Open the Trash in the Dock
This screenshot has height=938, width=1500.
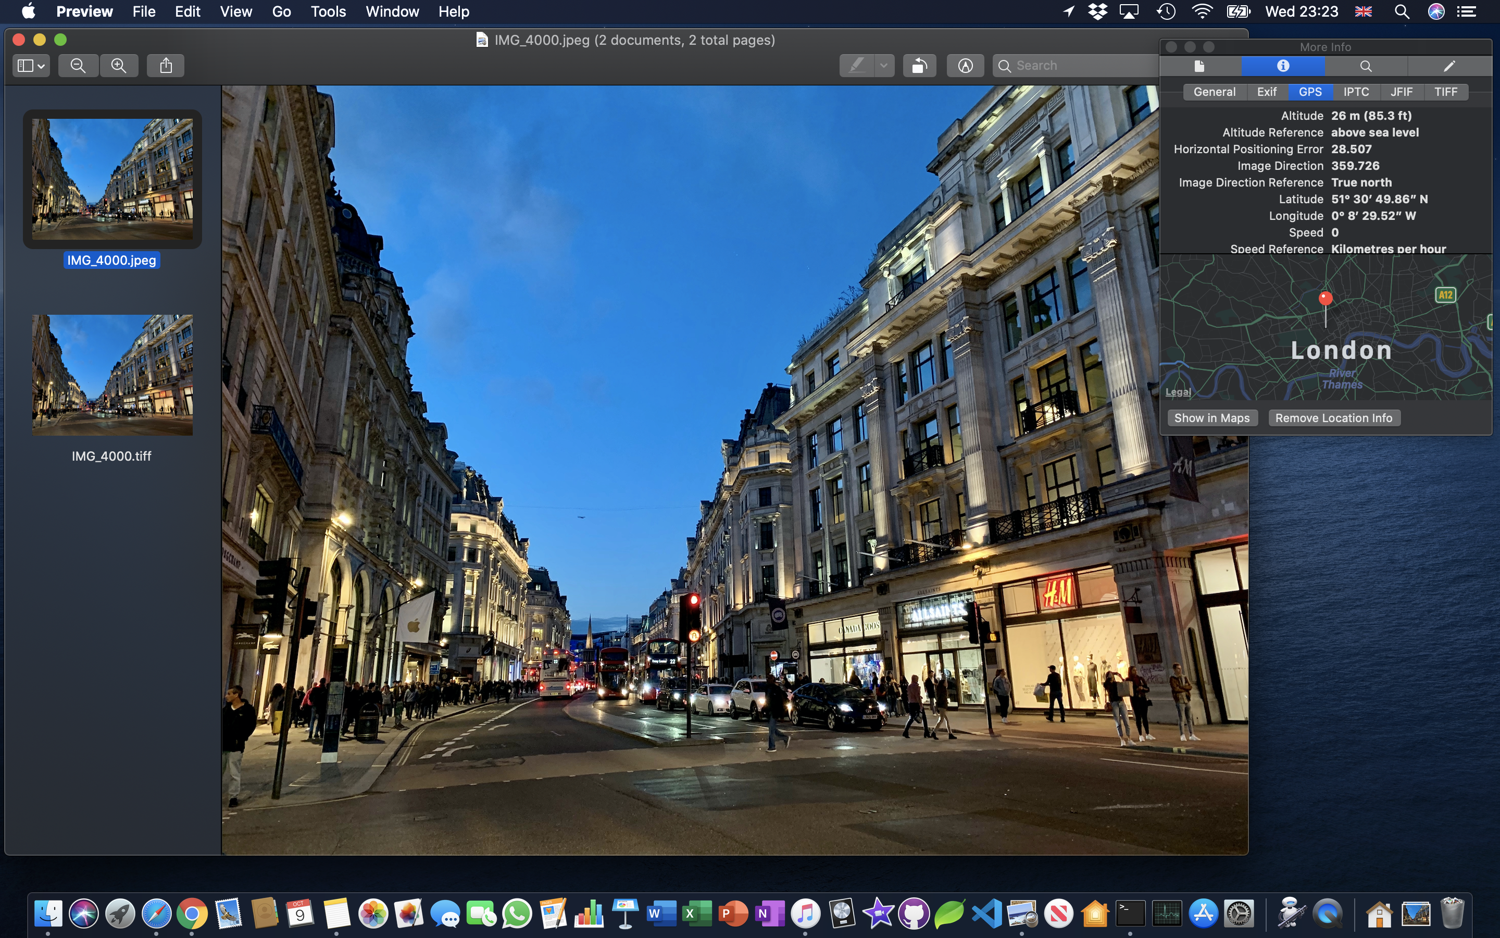(1452, 913)
